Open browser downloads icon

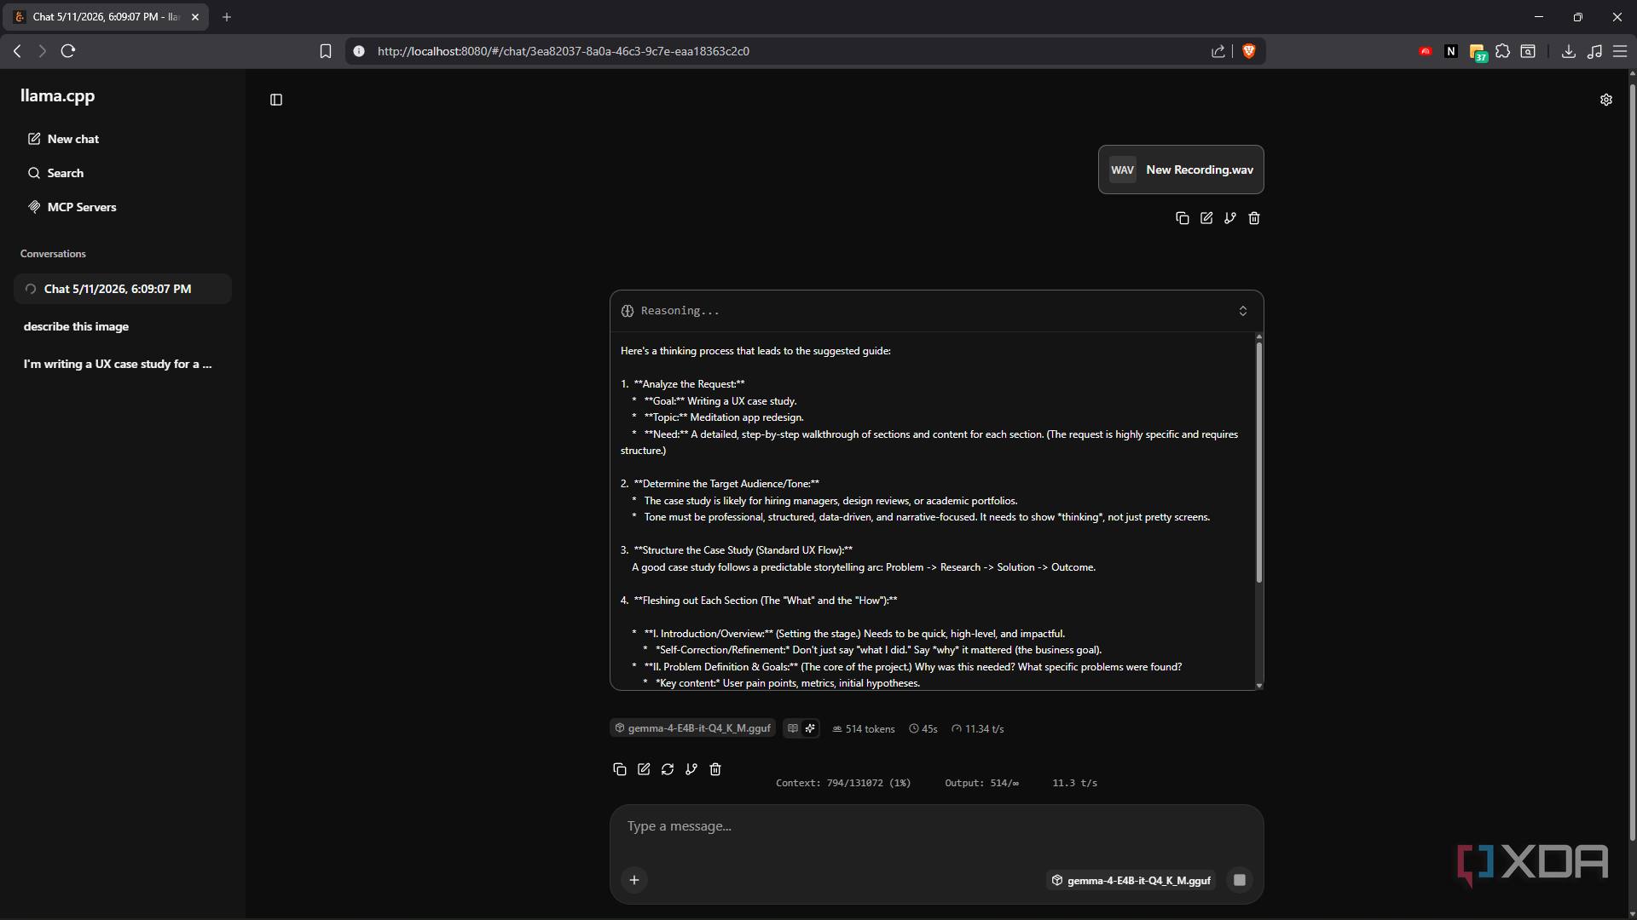click(1568, 51)
